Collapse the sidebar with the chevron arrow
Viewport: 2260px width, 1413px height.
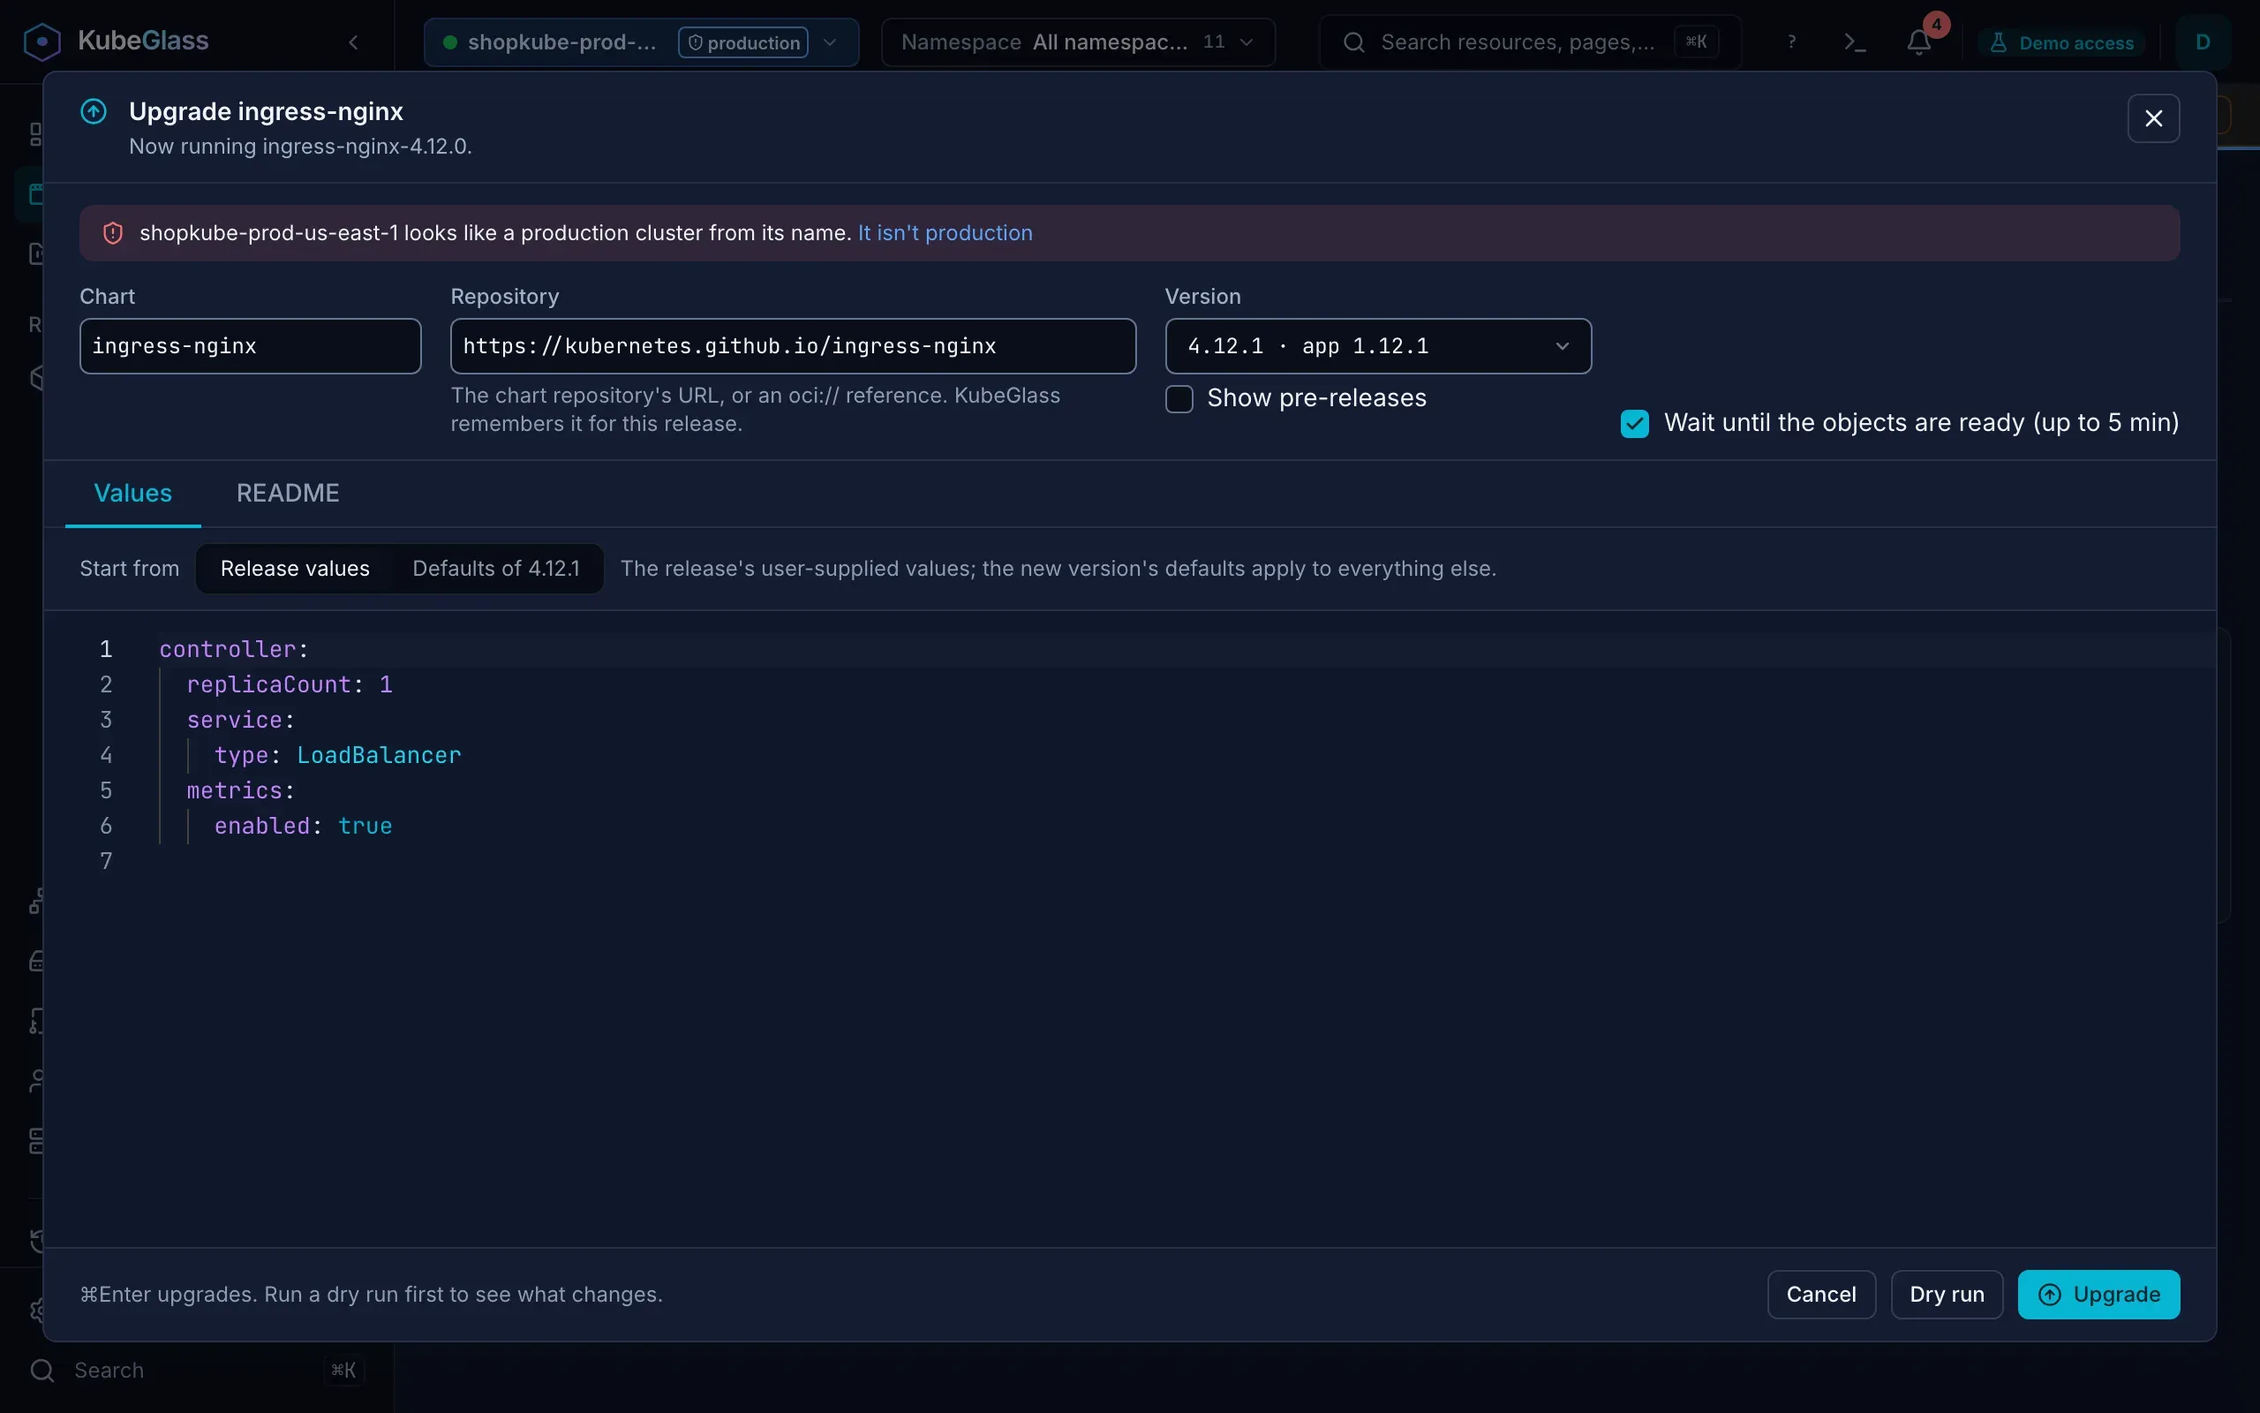353,42
